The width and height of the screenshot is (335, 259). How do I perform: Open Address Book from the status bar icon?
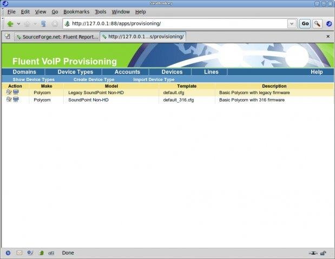[x=41, y=253]
